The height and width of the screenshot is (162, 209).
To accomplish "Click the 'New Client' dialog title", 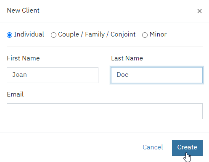I will [23, 10].
